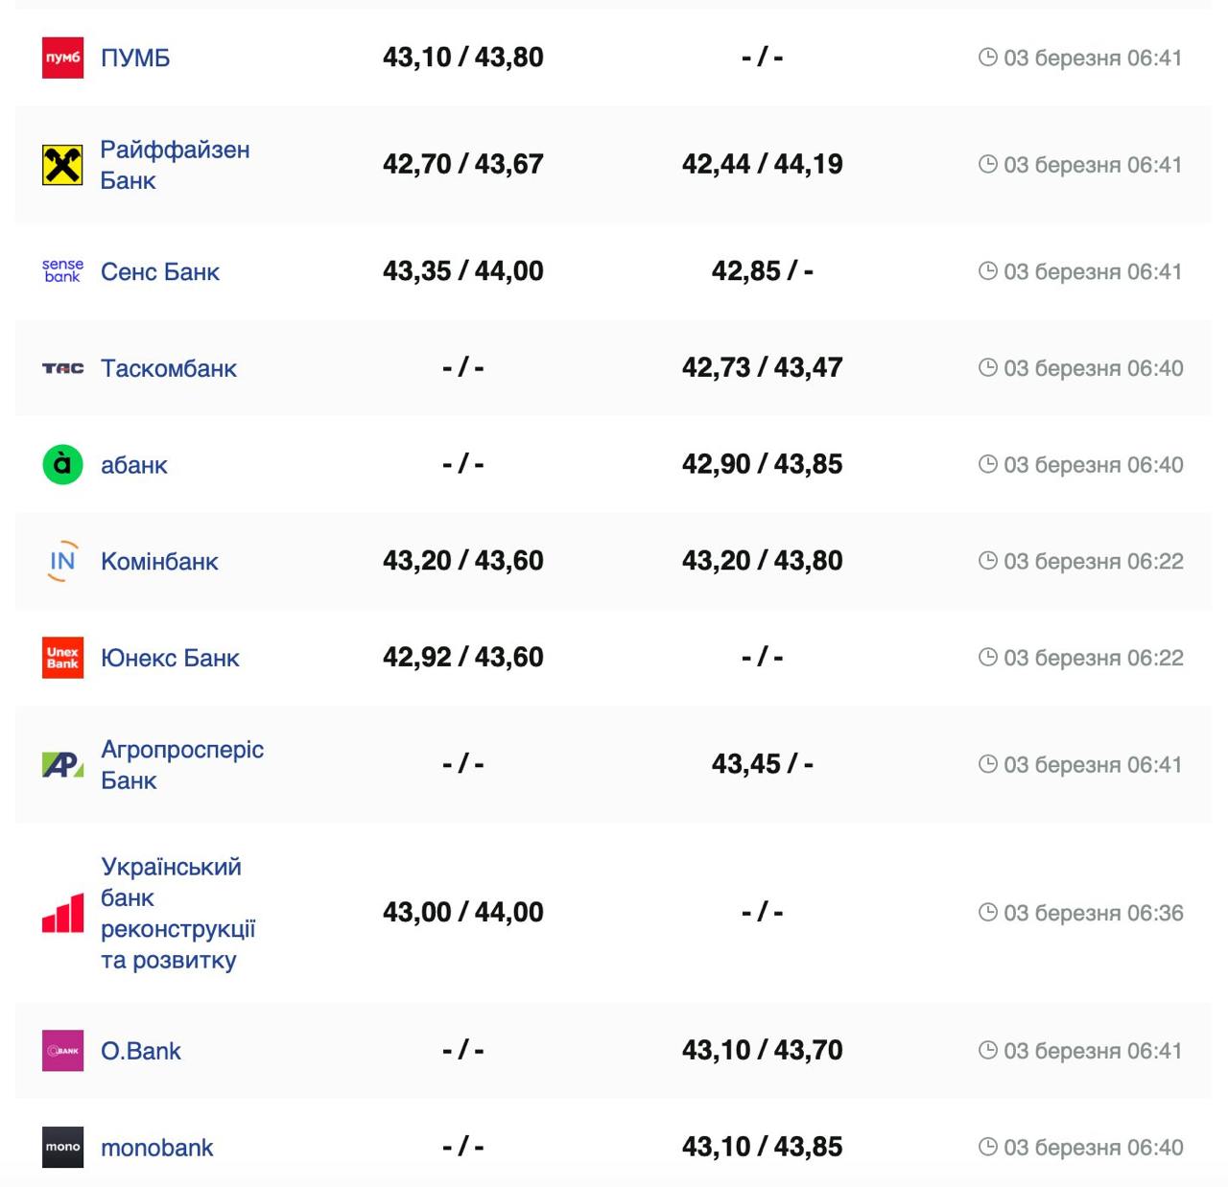Follow the Таскомбанк name link

[x=169, y=368]
